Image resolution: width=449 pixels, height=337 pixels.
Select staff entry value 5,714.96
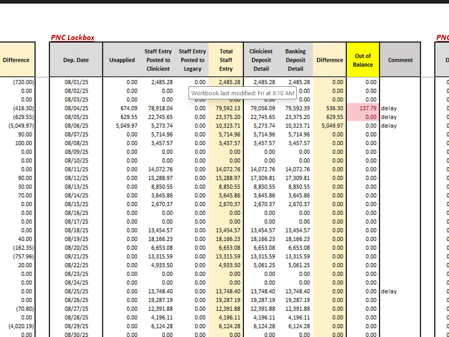[162, 134]
